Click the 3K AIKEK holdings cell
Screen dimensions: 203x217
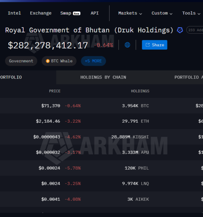click(138, 199)
